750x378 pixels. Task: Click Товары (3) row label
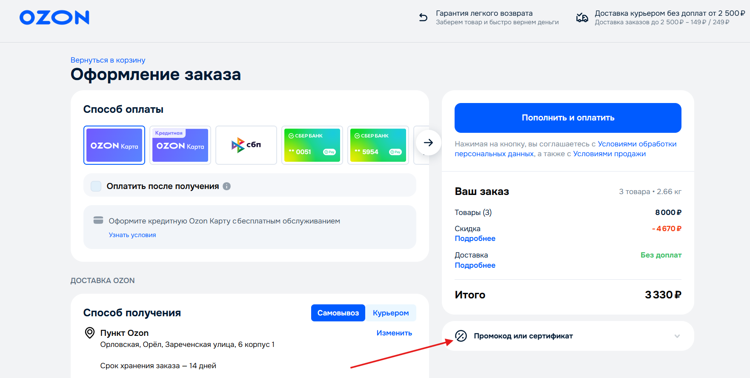[473, 212]
